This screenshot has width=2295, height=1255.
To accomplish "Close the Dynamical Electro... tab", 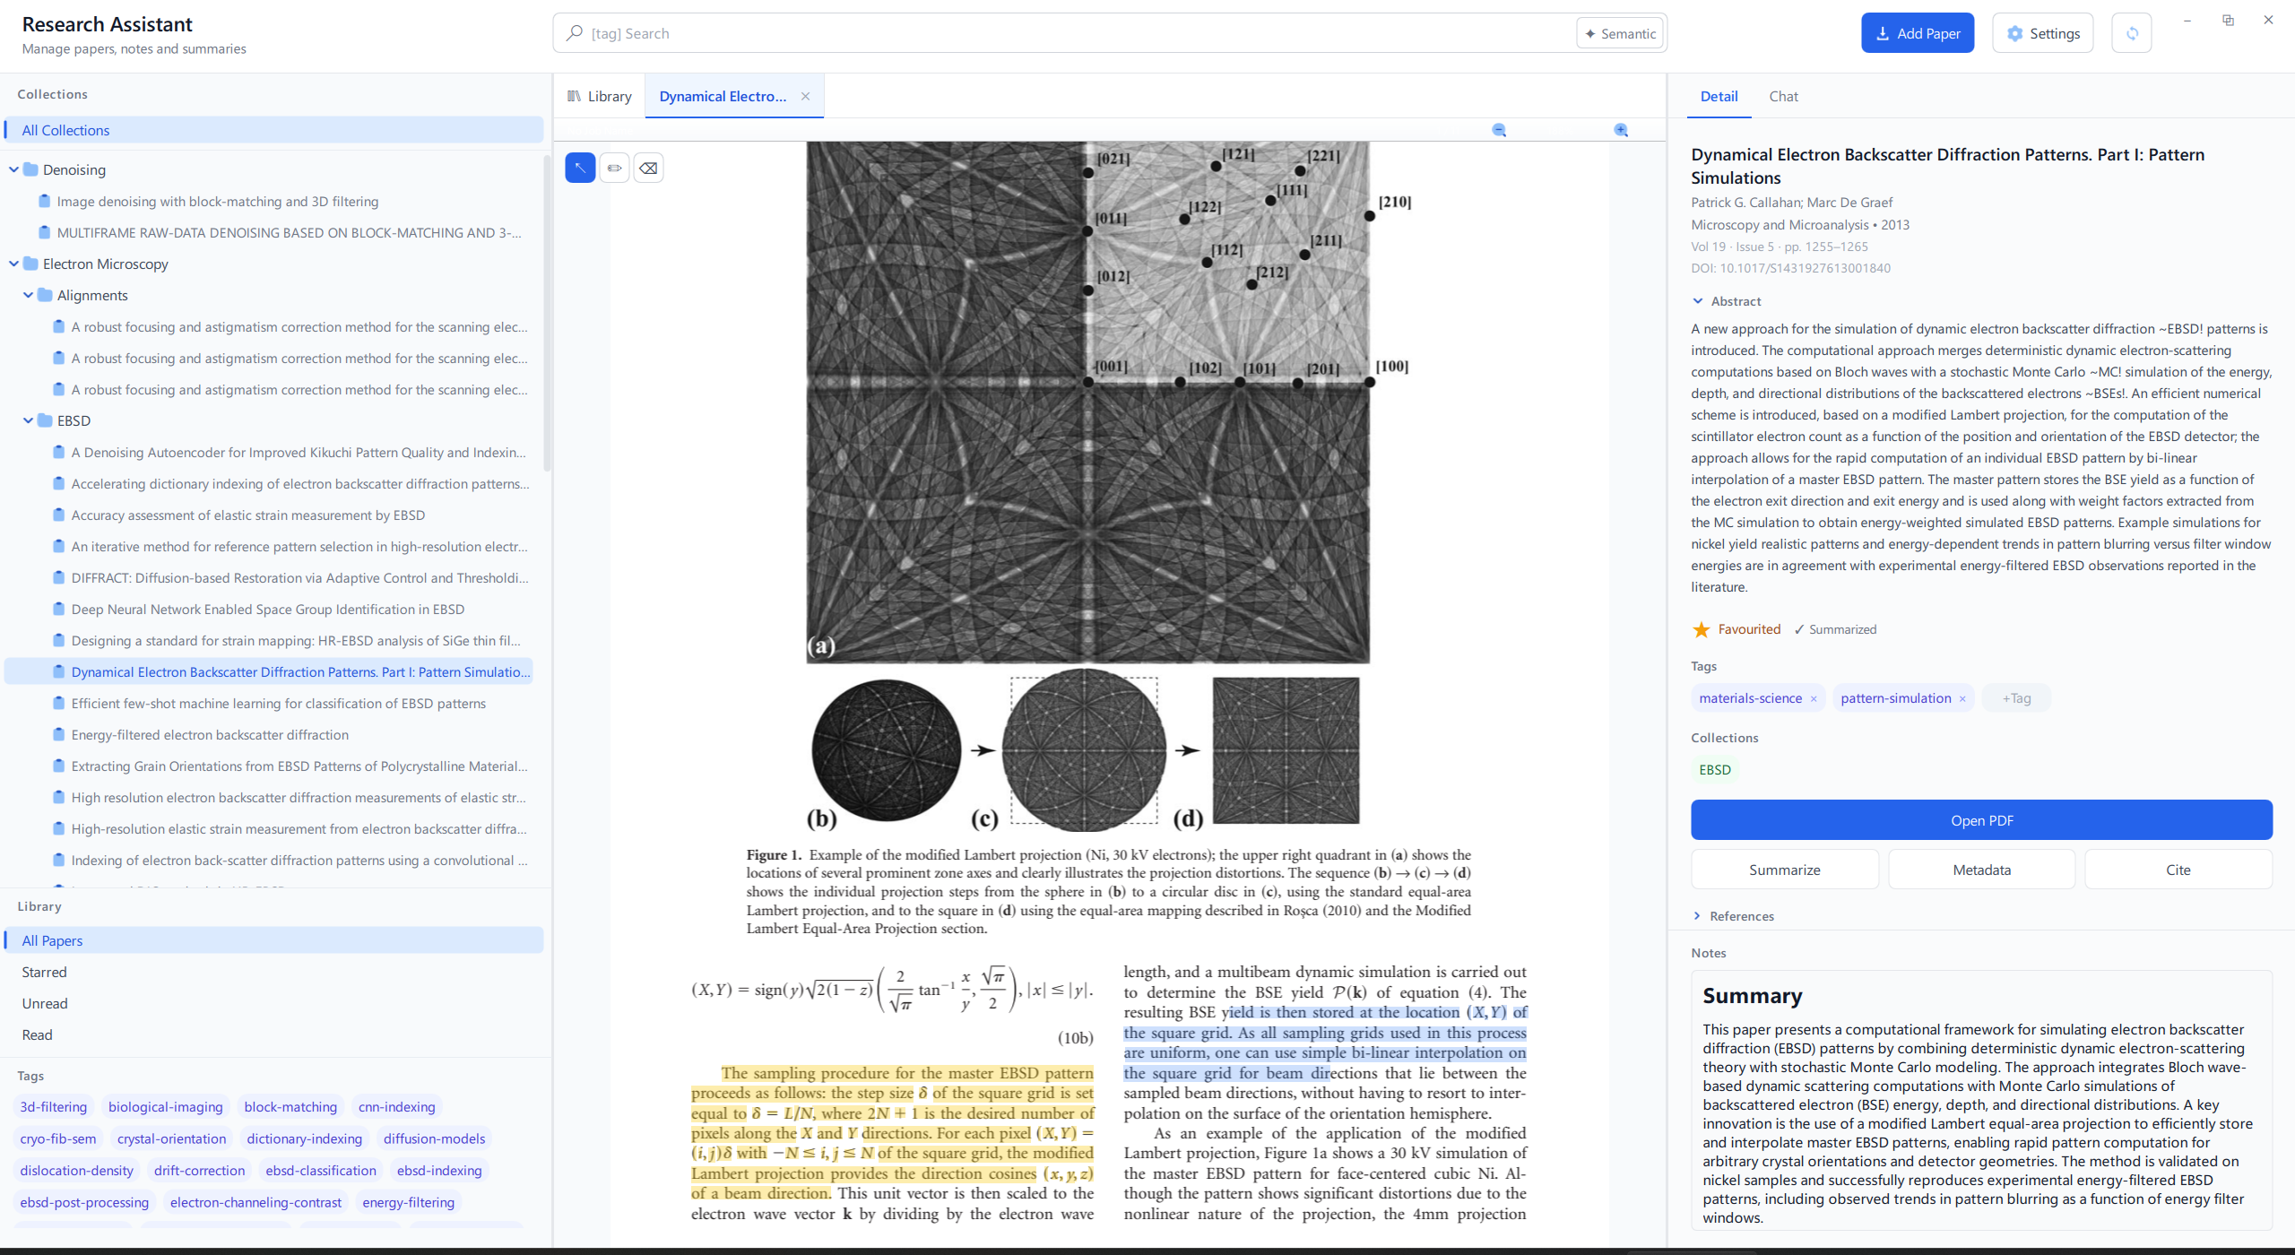I will point(805,96).
